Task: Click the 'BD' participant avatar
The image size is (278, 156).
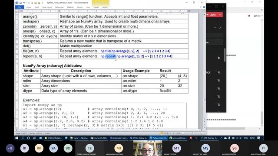Action: coord(68,148)
